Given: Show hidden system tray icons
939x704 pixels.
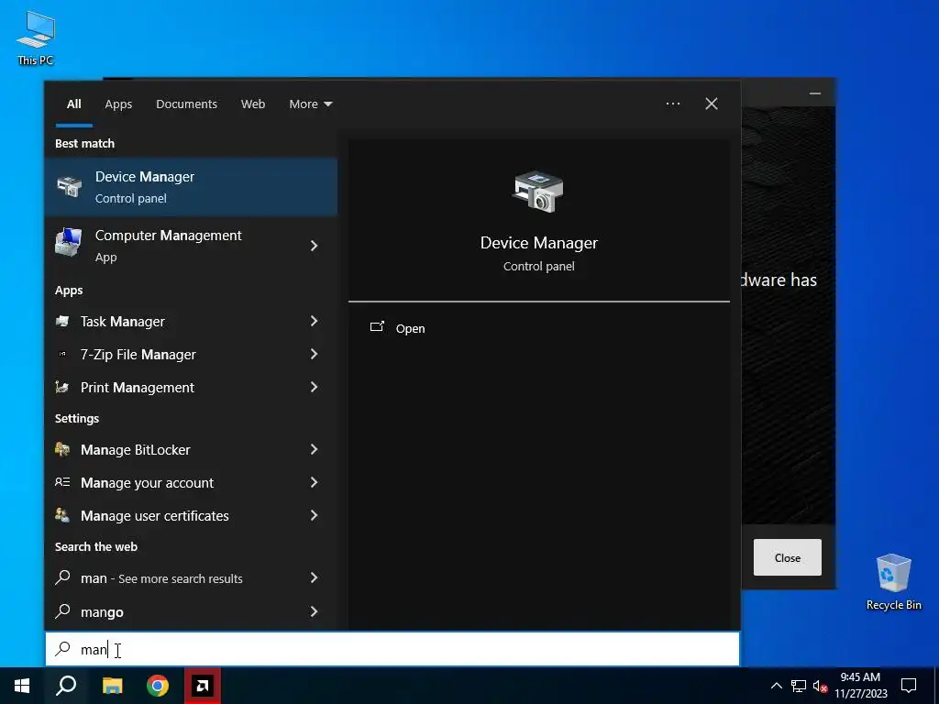Looking at the screenshot, I should pos(776,686).
